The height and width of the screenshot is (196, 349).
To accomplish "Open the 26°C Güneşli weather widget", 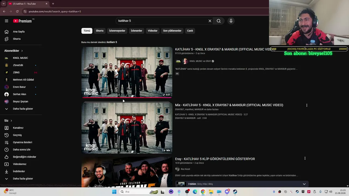I will [10, 192].
